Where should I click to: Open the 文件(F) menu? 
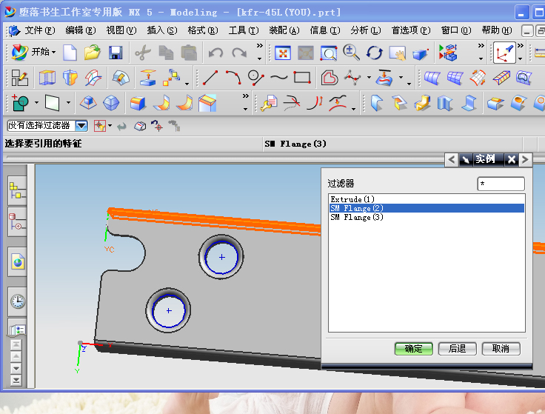coord(40,30)
